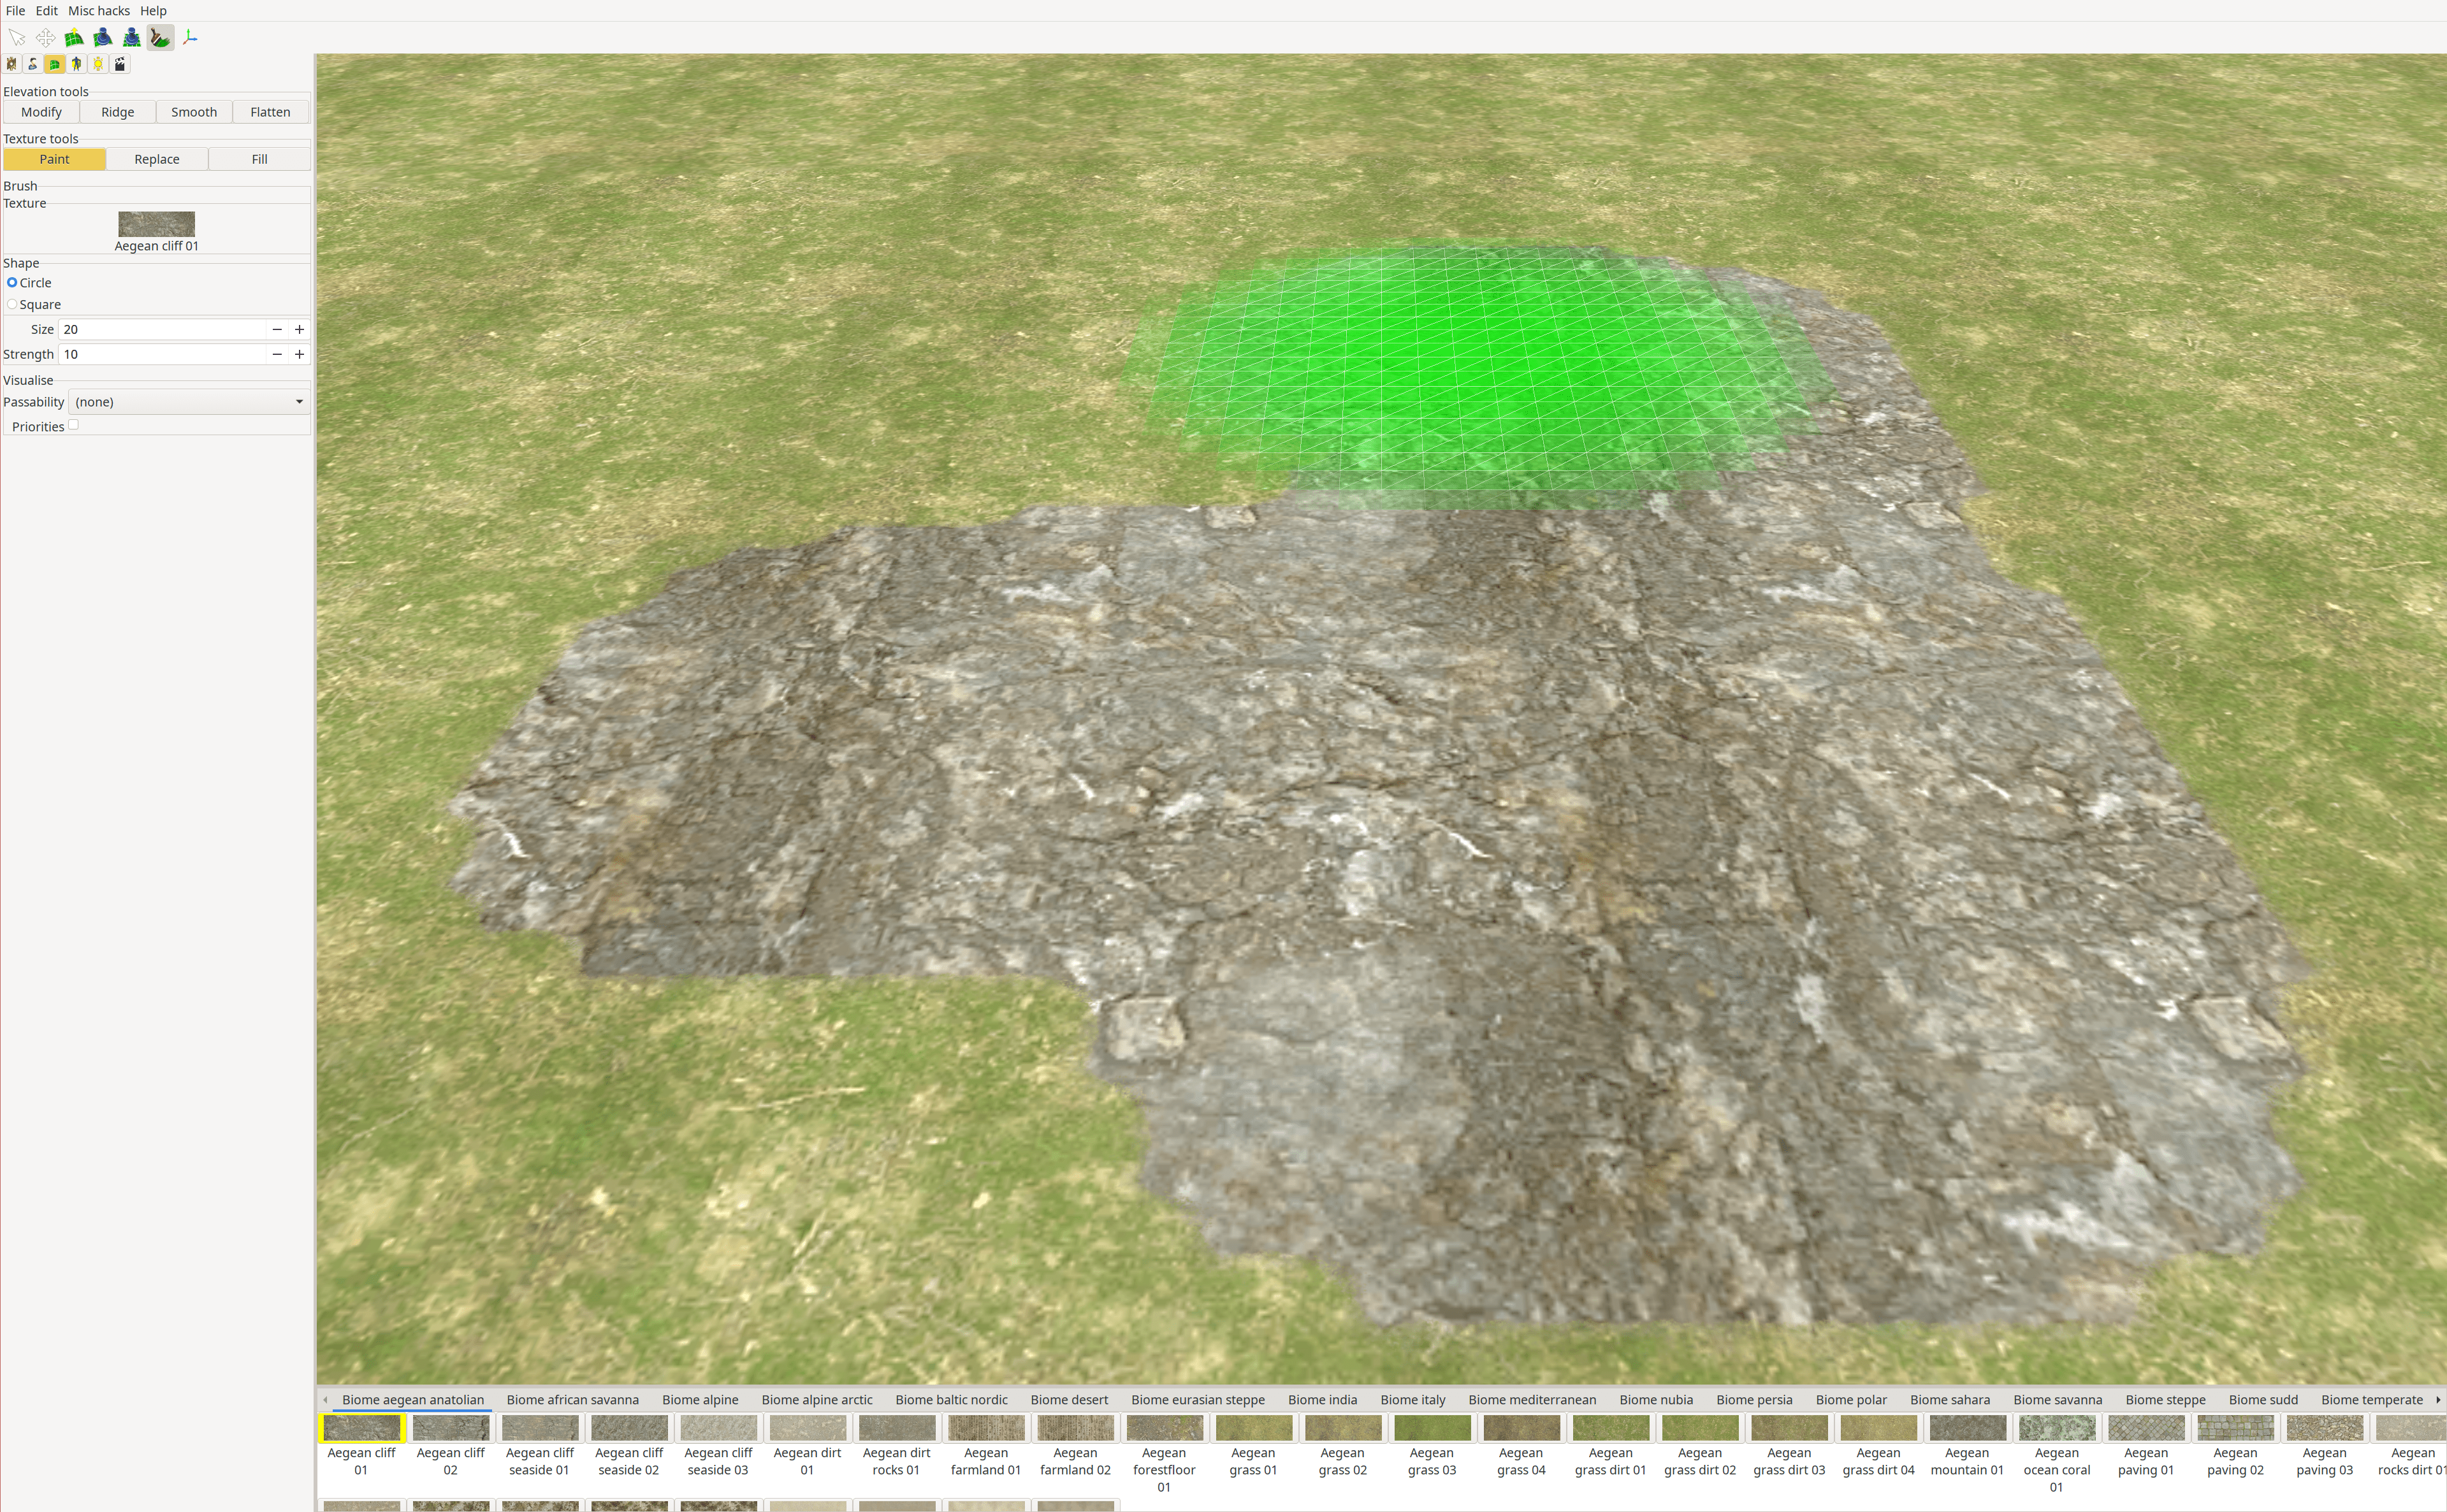Select the Circle brush shape

click(x=13, y=283)
